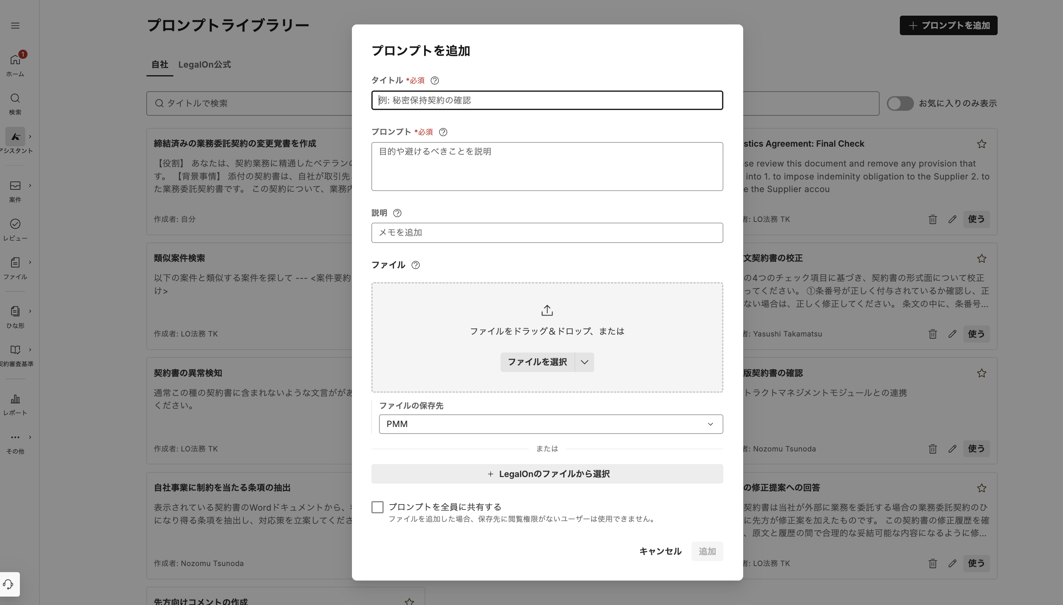Delete the Final Check prompt
This screenshot has width=1063, height=605.
[933, 219]
